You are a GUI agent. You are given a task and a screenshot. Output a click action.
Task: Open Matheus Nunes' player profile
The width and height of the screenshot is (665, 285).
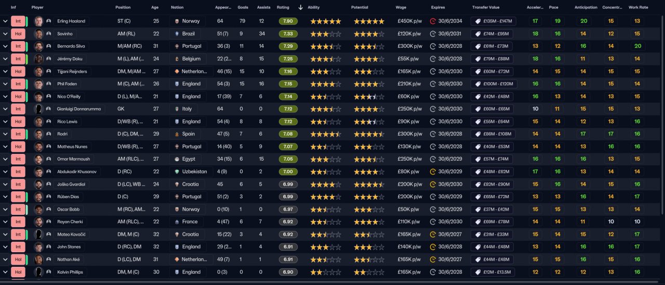pyautogui.click(x=71, y=147)
